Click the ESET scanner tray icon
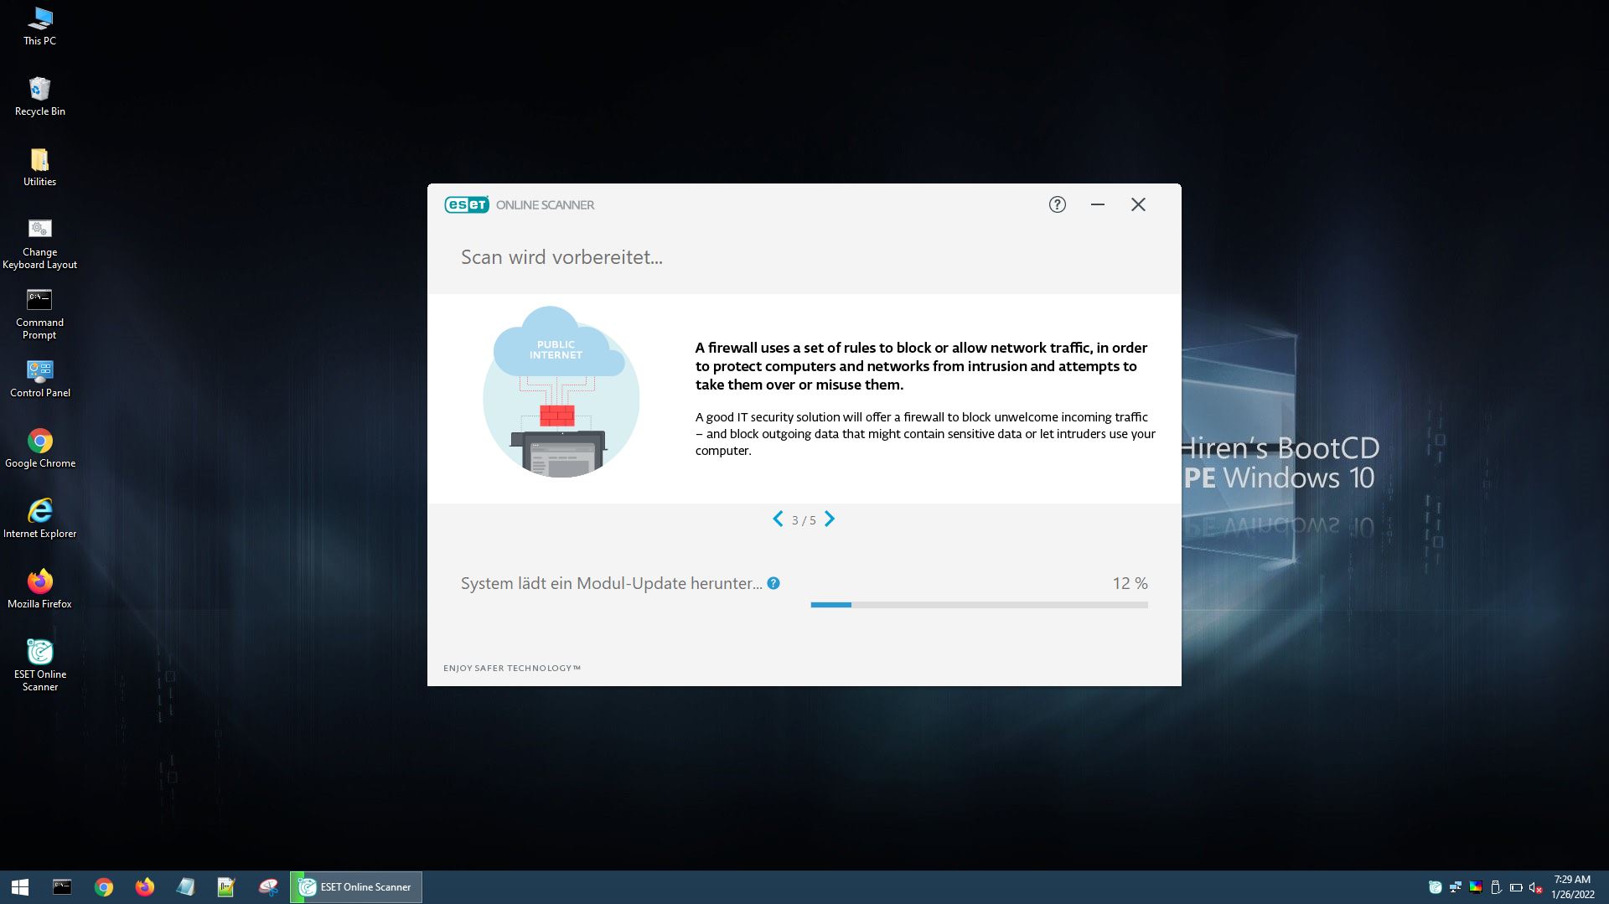The width and height of the screenshot is (1609, 904). (x=1435, y=887)
